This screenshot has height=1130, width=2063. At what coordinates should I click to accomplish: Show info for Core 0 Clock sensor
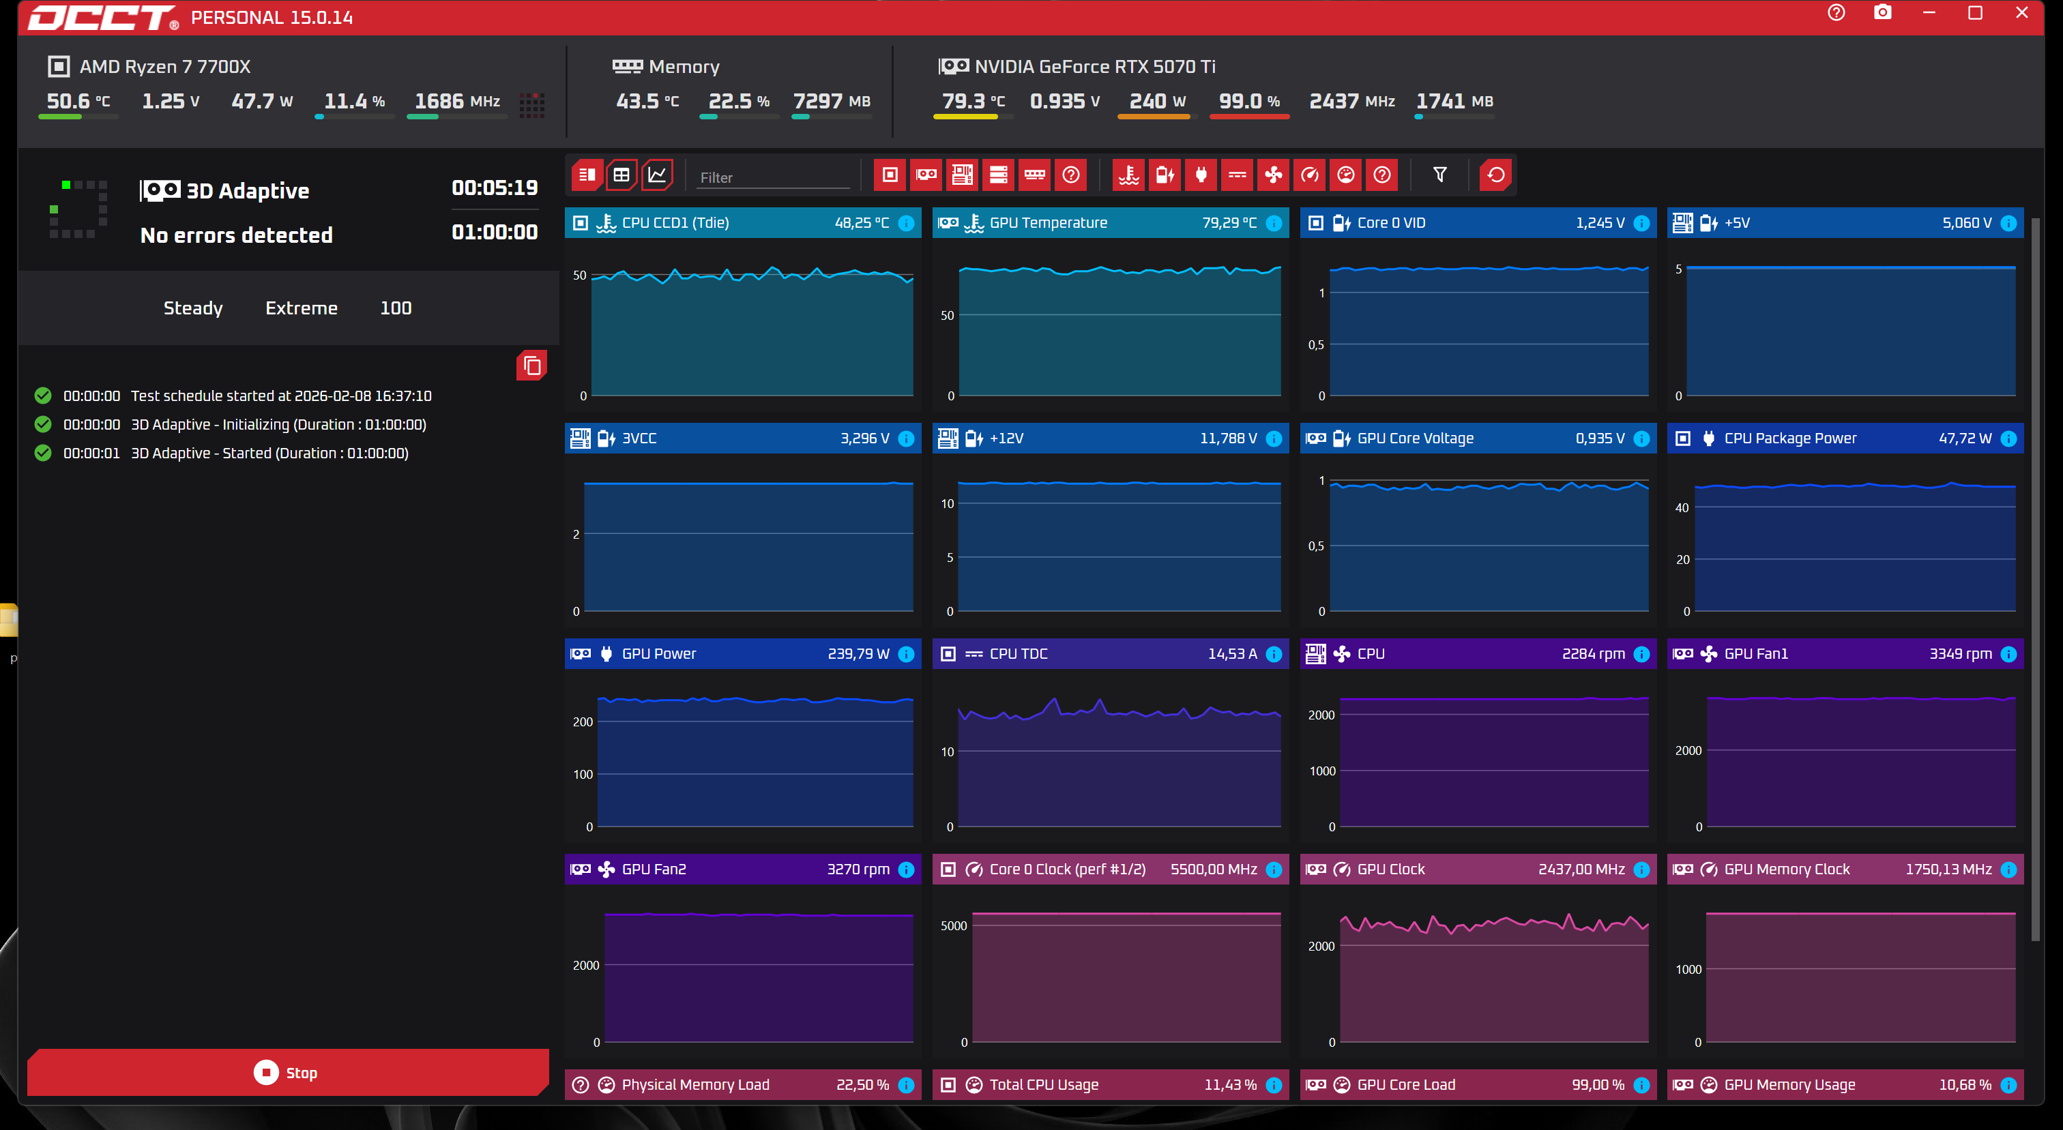[1274, 869]
